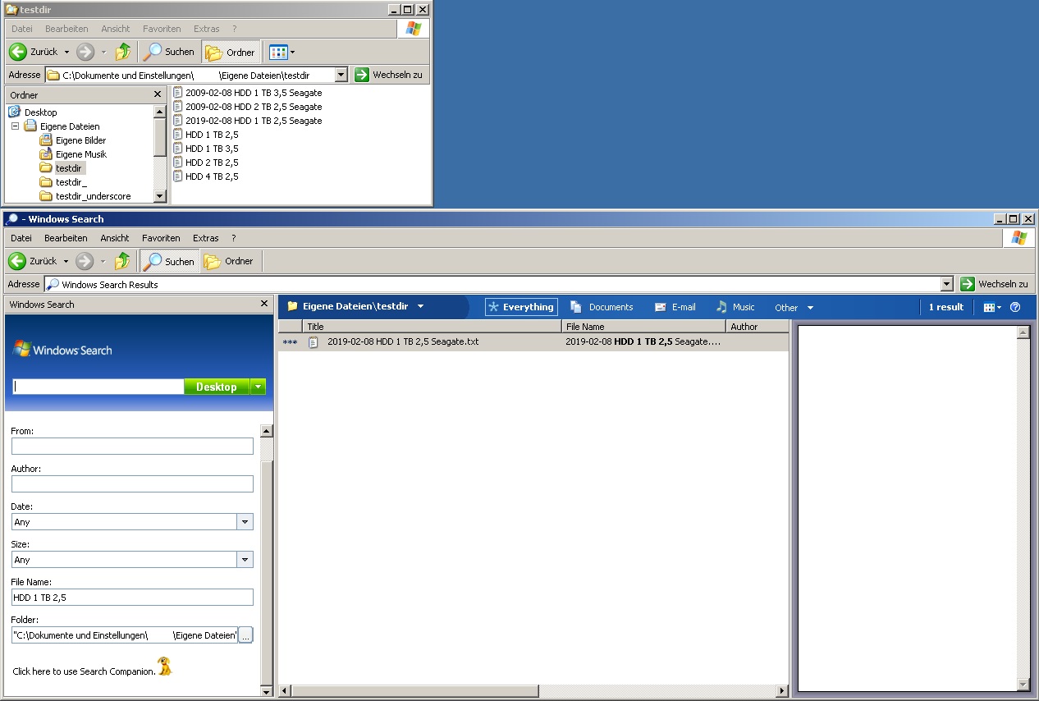
Task: Select the Documents filter
Action: pos(602,307)
